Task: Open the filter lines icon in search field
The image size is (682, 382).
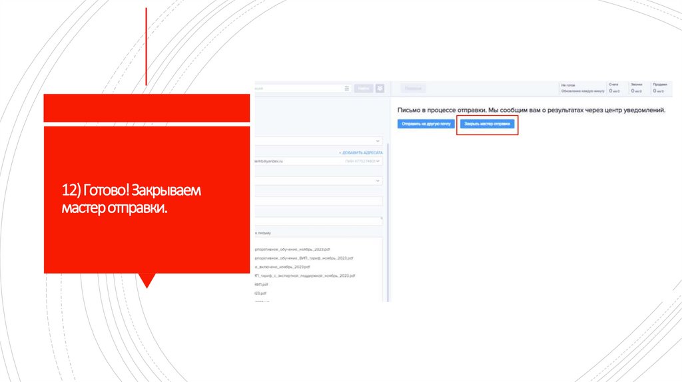Action: pos(346,89)
